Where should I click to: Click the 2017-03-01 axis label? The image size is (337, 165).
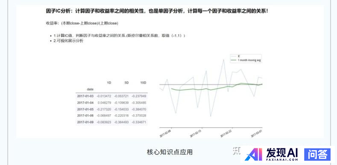pyautogui.click(x=257, y=133)
